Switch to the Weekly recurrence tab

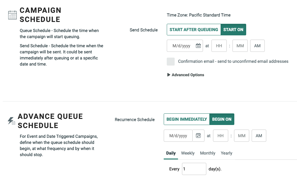[x=188, y=153]
